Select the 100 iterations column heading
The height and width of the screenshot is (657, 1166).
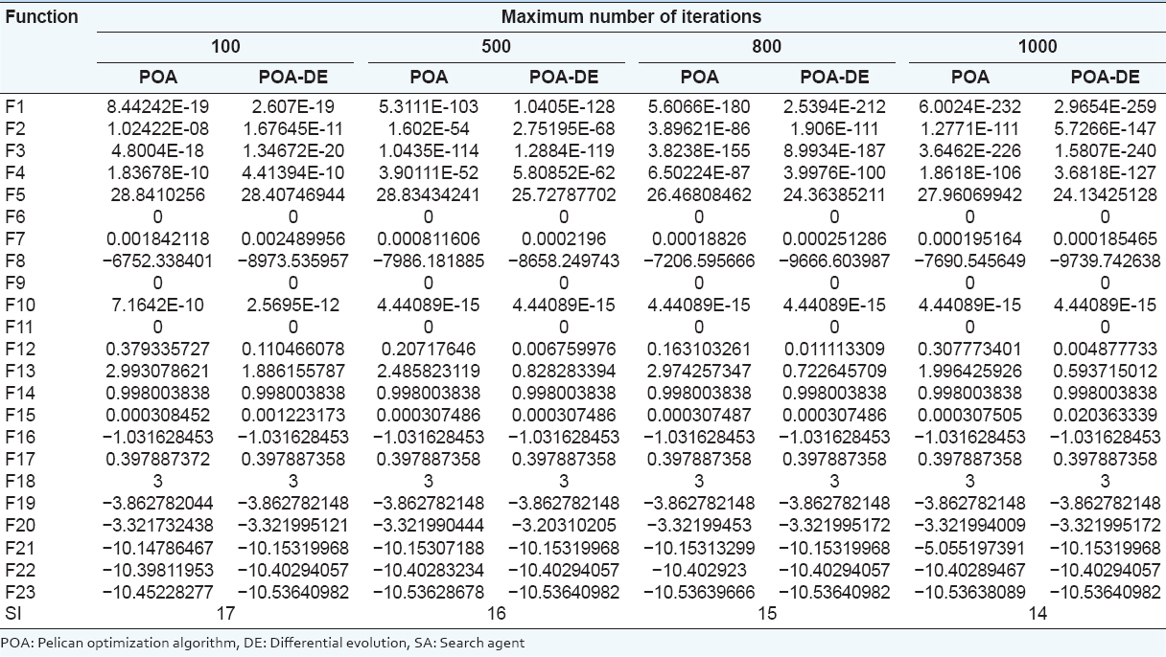point(225,46)
